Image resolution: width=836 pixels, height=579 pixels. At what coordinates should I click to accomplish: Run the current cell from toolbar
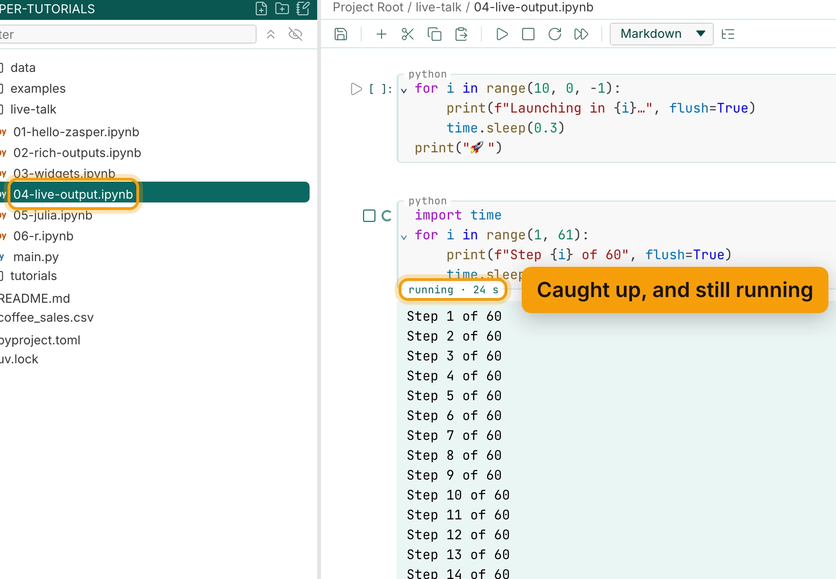click(x=502, y=34)
